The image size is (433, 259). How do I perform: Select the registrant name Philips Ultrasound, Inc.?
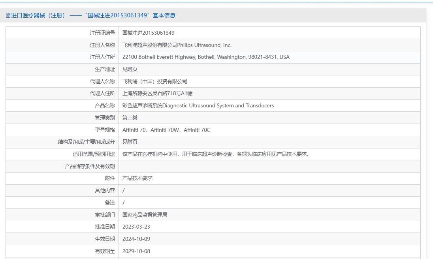pyautogui.click(x=204, y=45)
